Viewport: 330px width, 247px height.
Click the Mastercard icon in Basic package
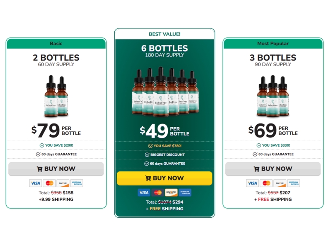point(49,183)
